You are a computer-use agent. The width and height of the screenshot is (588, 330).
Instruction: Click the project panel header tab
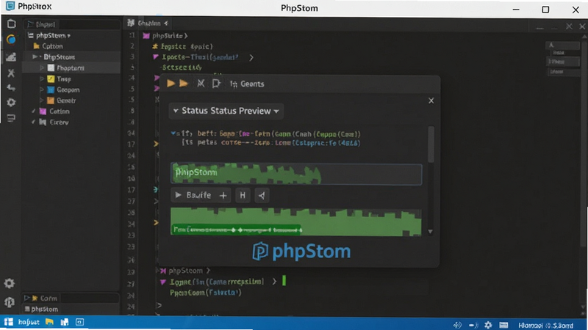[x=42, y=25]
